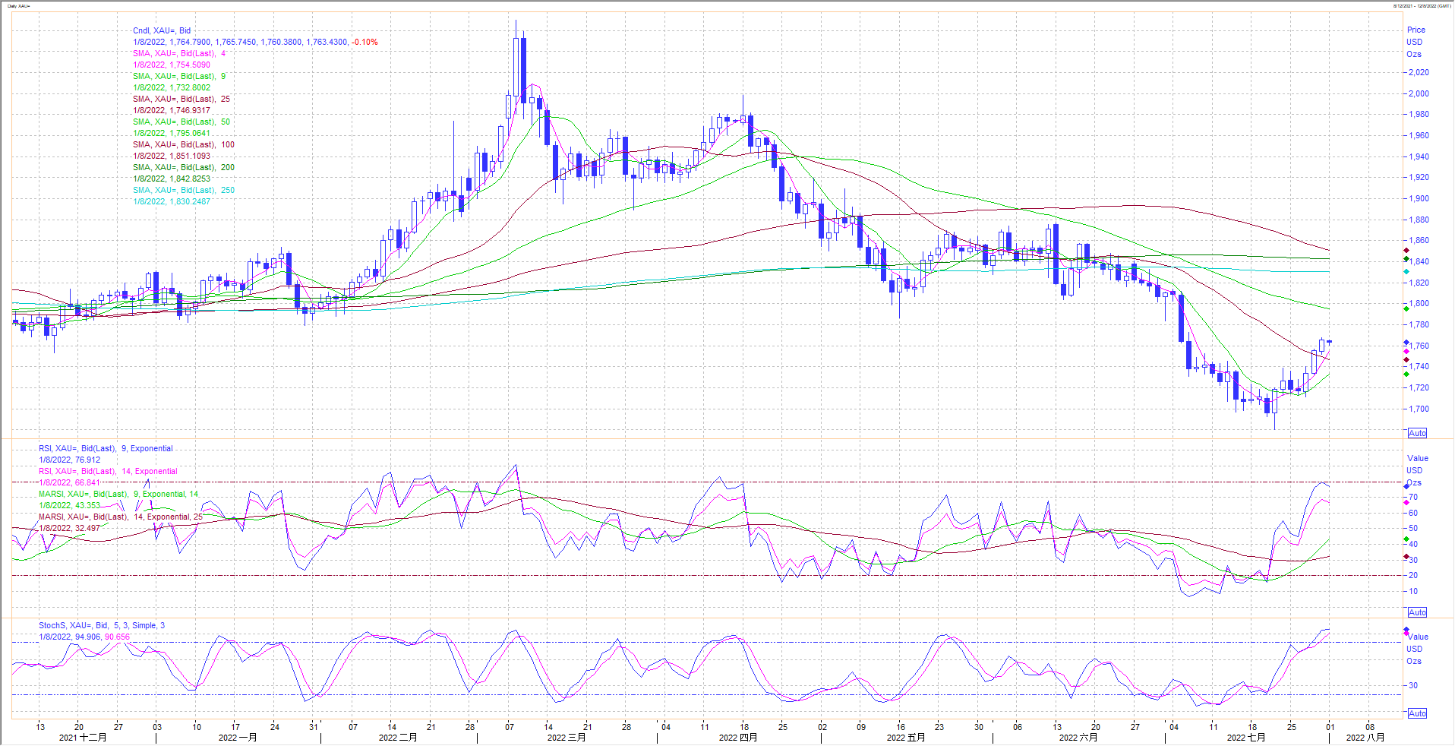Select the 'RSI, XAU=, Bid(Last), 9, Exponential' legend
This screenshot has height=746, width=1455.
click(x=106, y=449)
